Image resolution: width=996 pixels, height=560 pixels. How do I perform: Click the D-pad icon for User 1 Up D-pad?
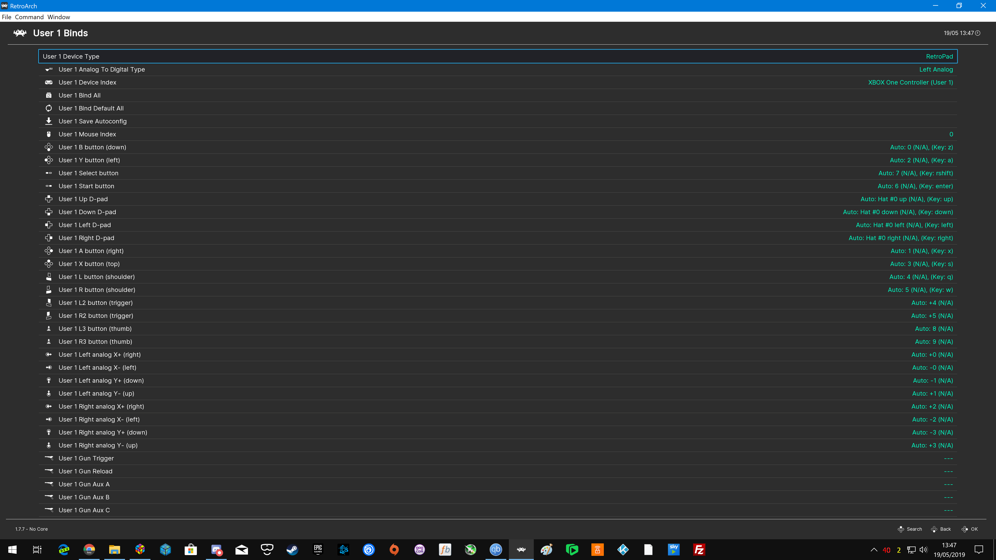point(49,199)
